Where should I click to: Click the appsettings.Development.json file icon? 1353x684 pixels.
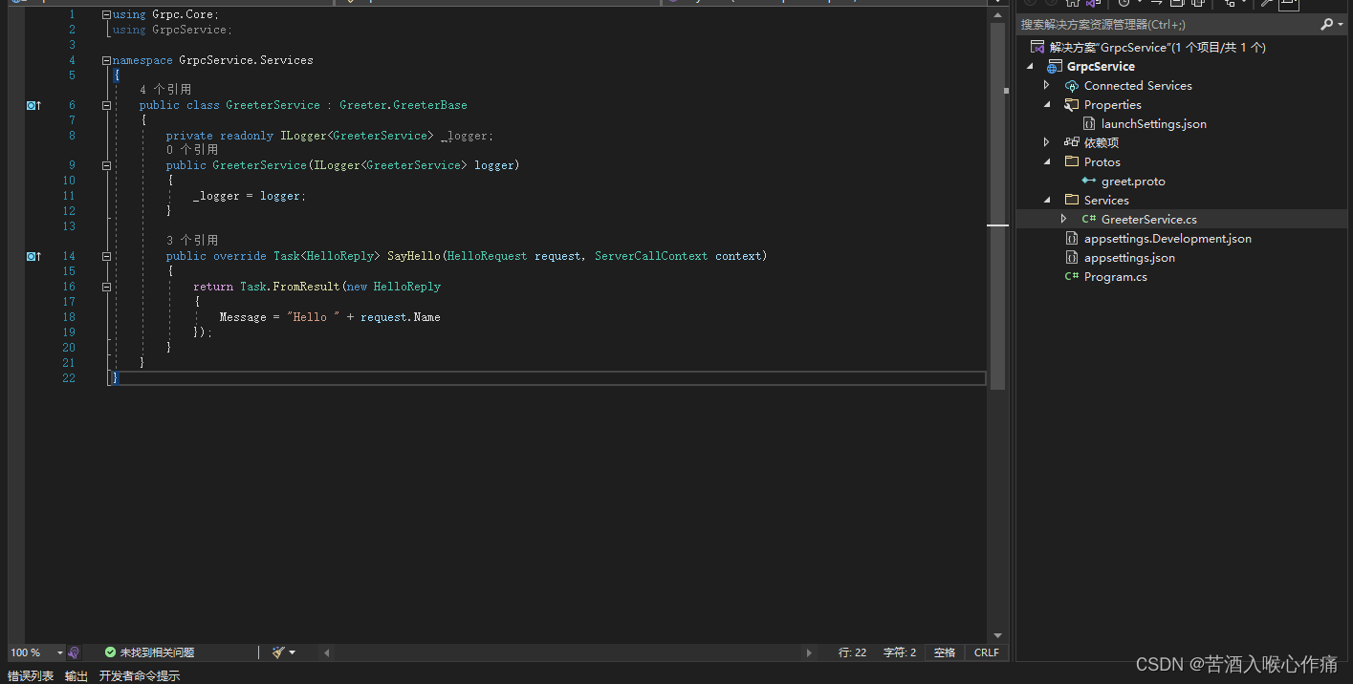1072,239
